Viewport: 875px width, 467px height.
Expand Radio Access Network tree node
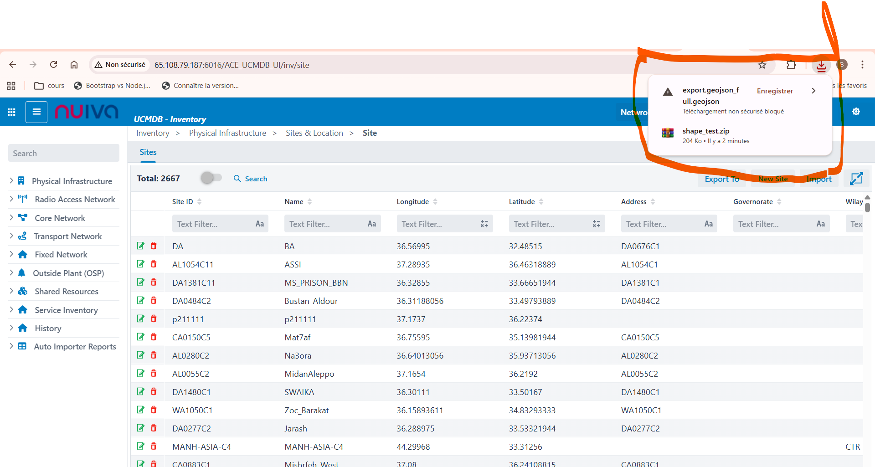coord(11,199)
